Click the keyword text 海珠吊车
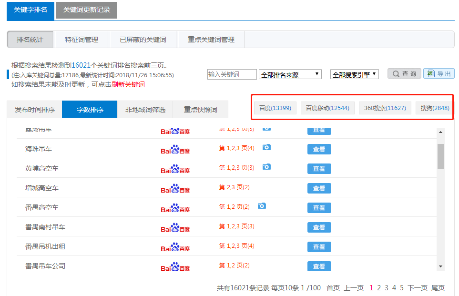This screenshot has height=296, width=459. (x=38, y=149)
